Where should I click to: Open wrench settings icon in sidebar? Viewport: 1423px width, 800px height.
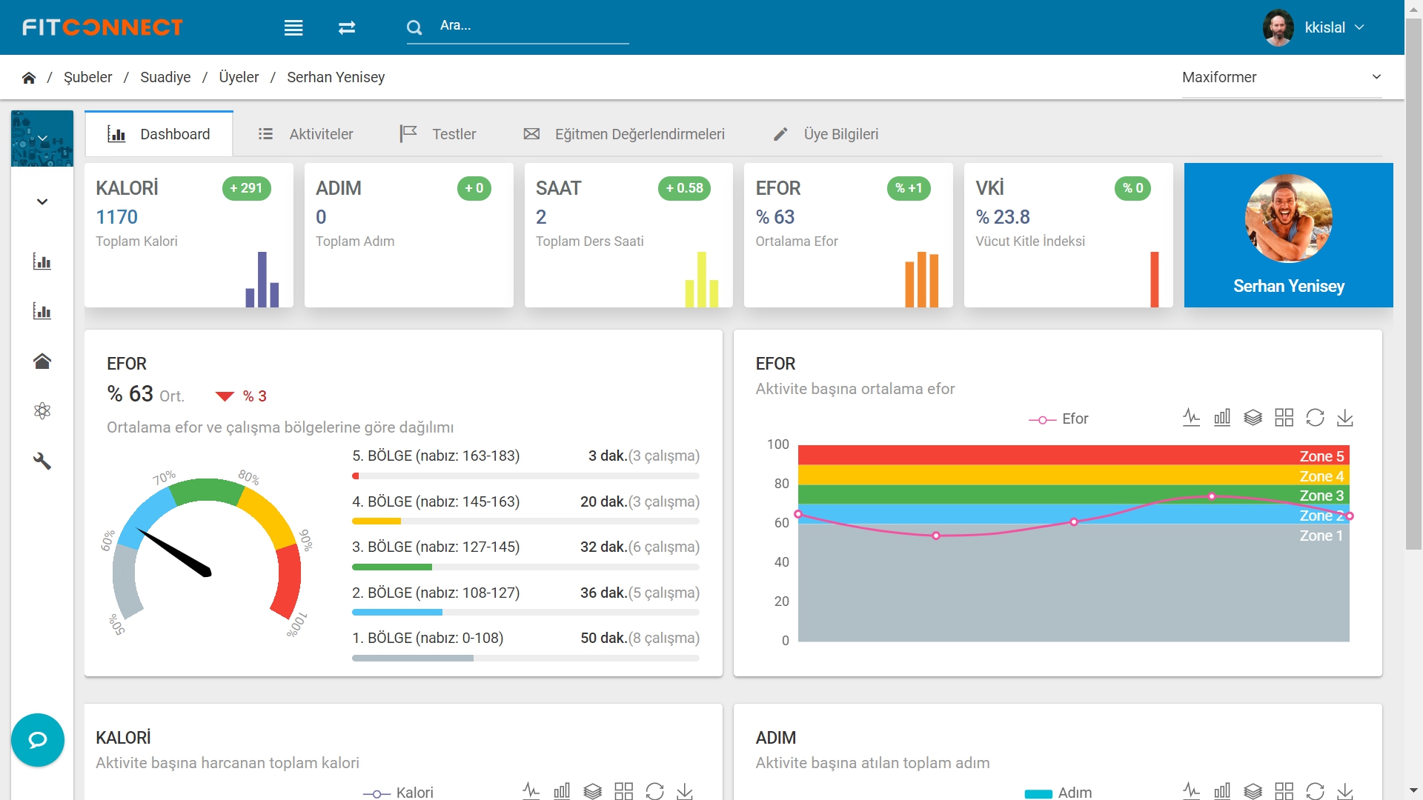[42, 461]
